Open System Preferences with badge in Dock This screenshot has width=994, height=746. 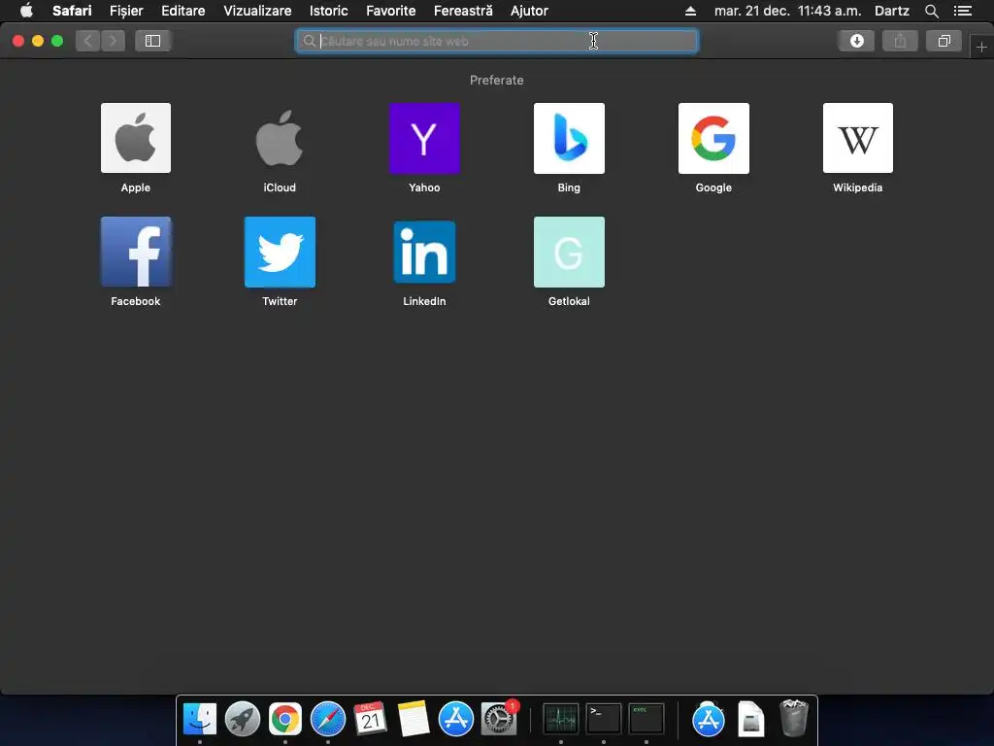coord(499,720)
